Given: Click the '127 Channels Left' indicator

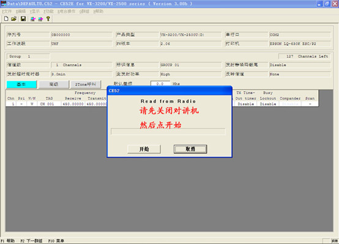Looking at the screenshot, I should (x=305, y=56).
